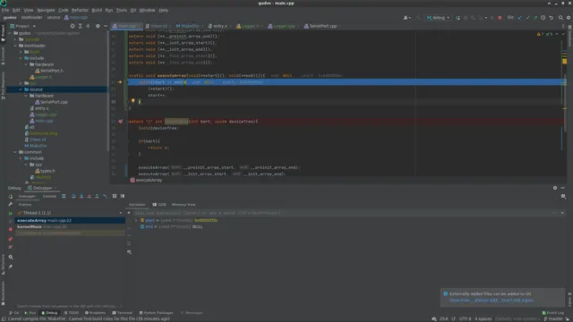The height and width of the screenshot is (322, 573).
Task: Click Run to Cursor in debugger toolbar
Action: pos(105,196)
